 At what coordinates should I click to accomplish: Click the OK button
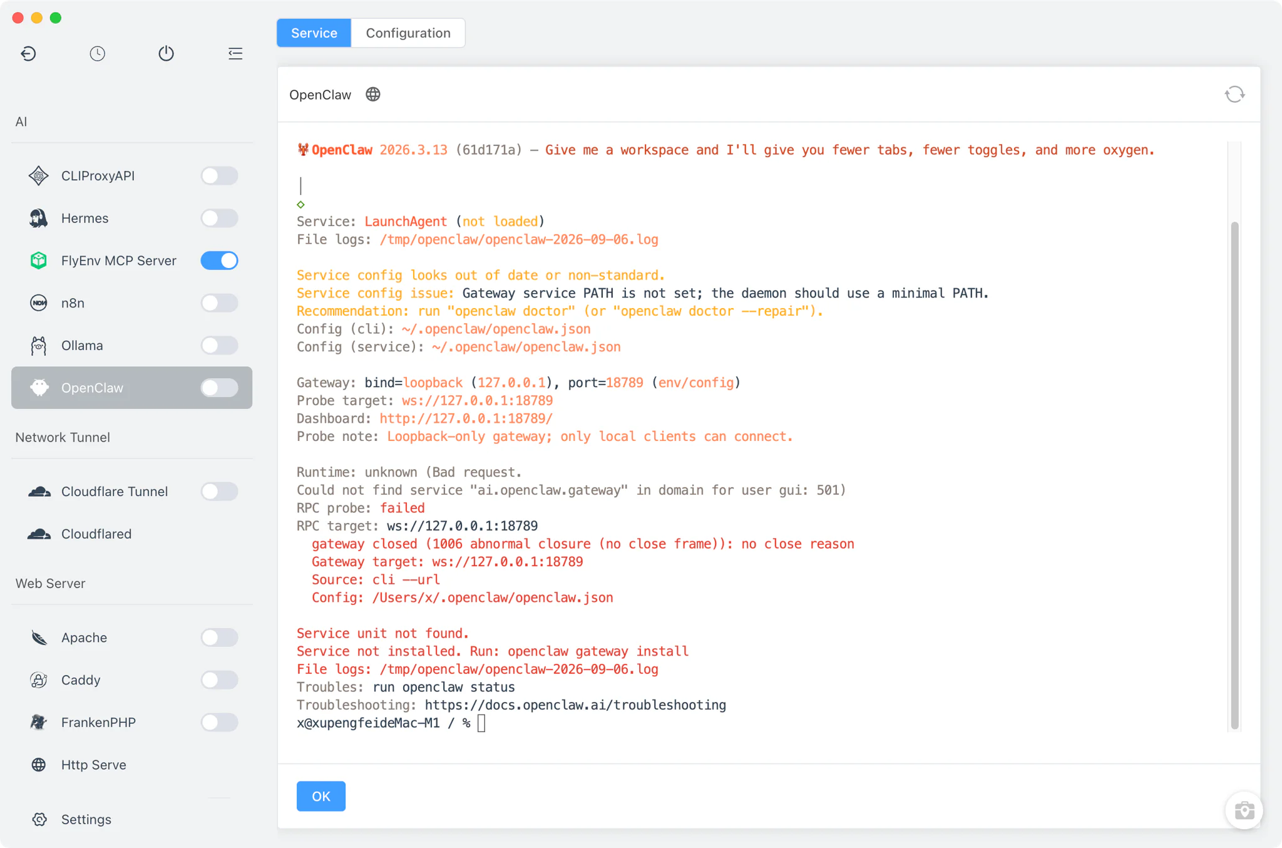click(x=321, y=796)
